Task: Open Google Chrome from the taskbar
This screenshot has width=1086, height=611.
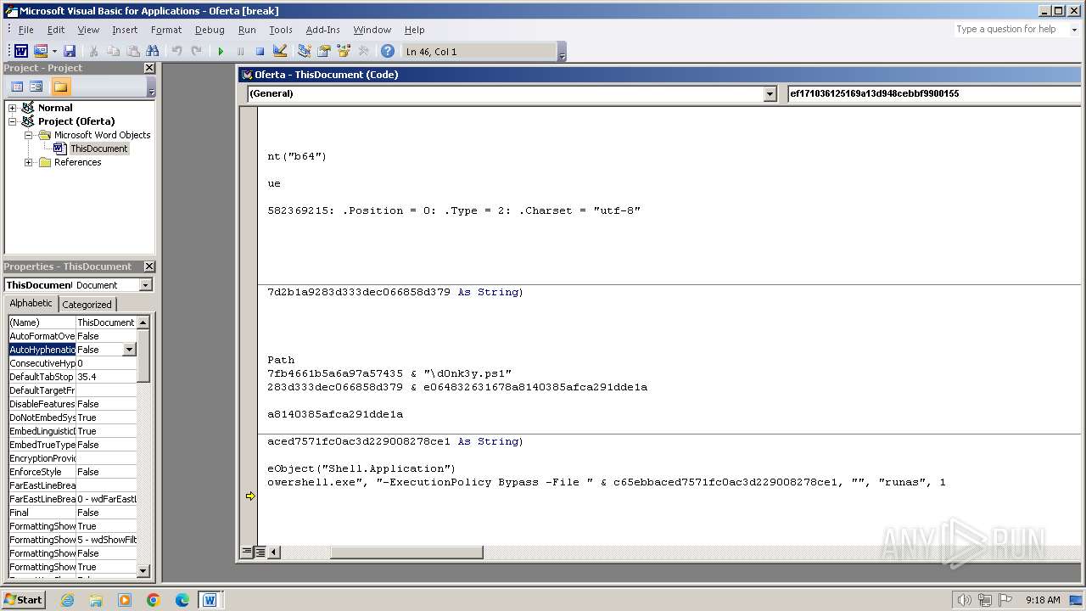Action: coord(154,600)
